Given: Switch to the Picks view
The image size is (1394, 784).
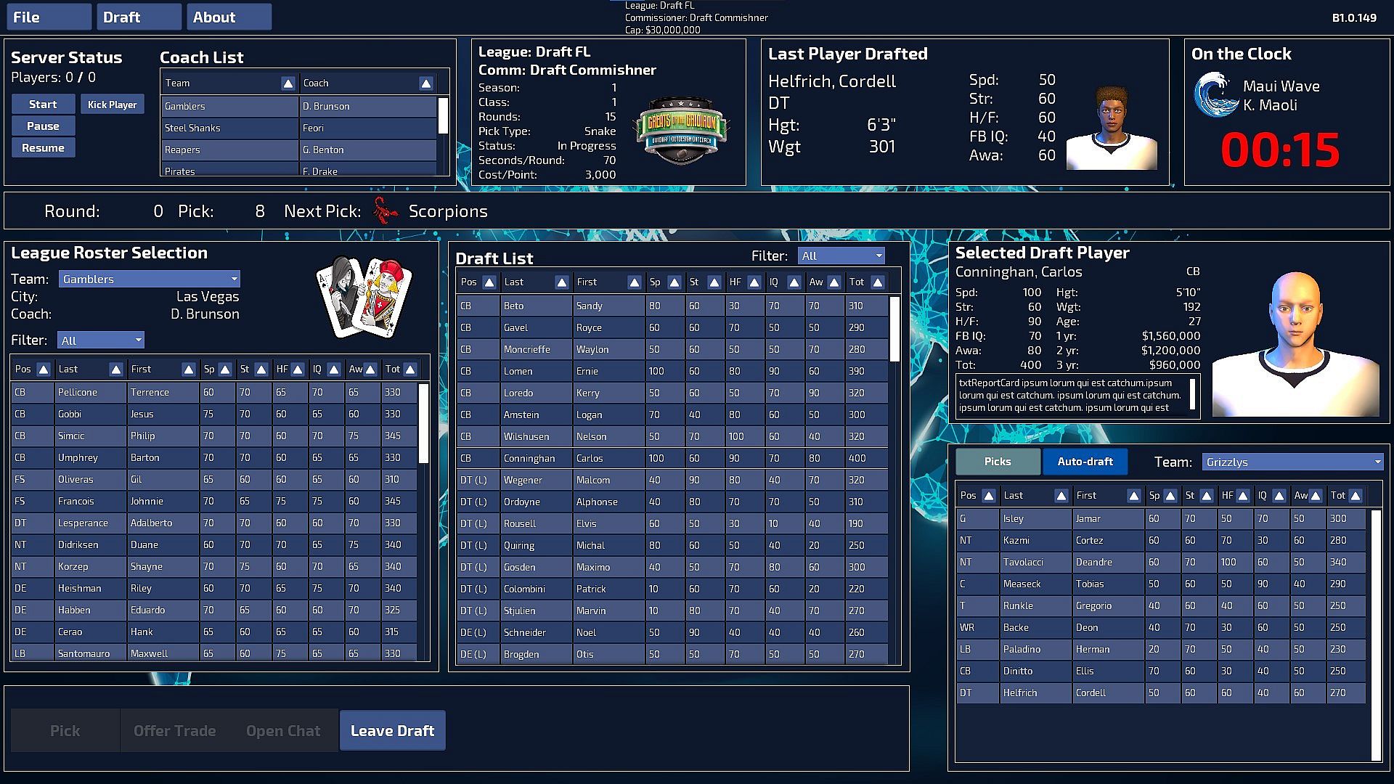Looking at the screenshot, I should point(997,462).
